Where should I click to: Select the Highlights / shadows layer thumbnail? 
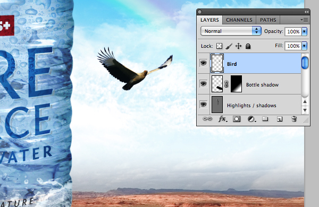217,105
